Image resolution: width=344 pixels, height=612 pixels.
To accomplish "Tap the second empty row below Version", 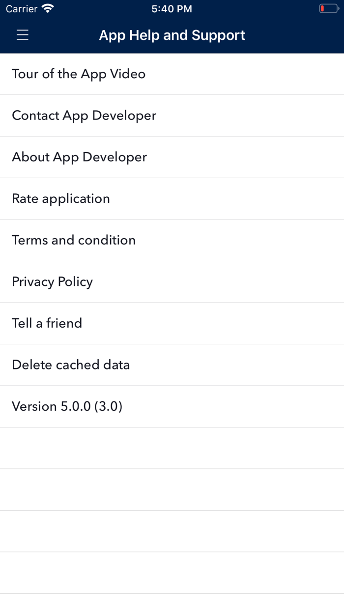I will coord(172,490).
